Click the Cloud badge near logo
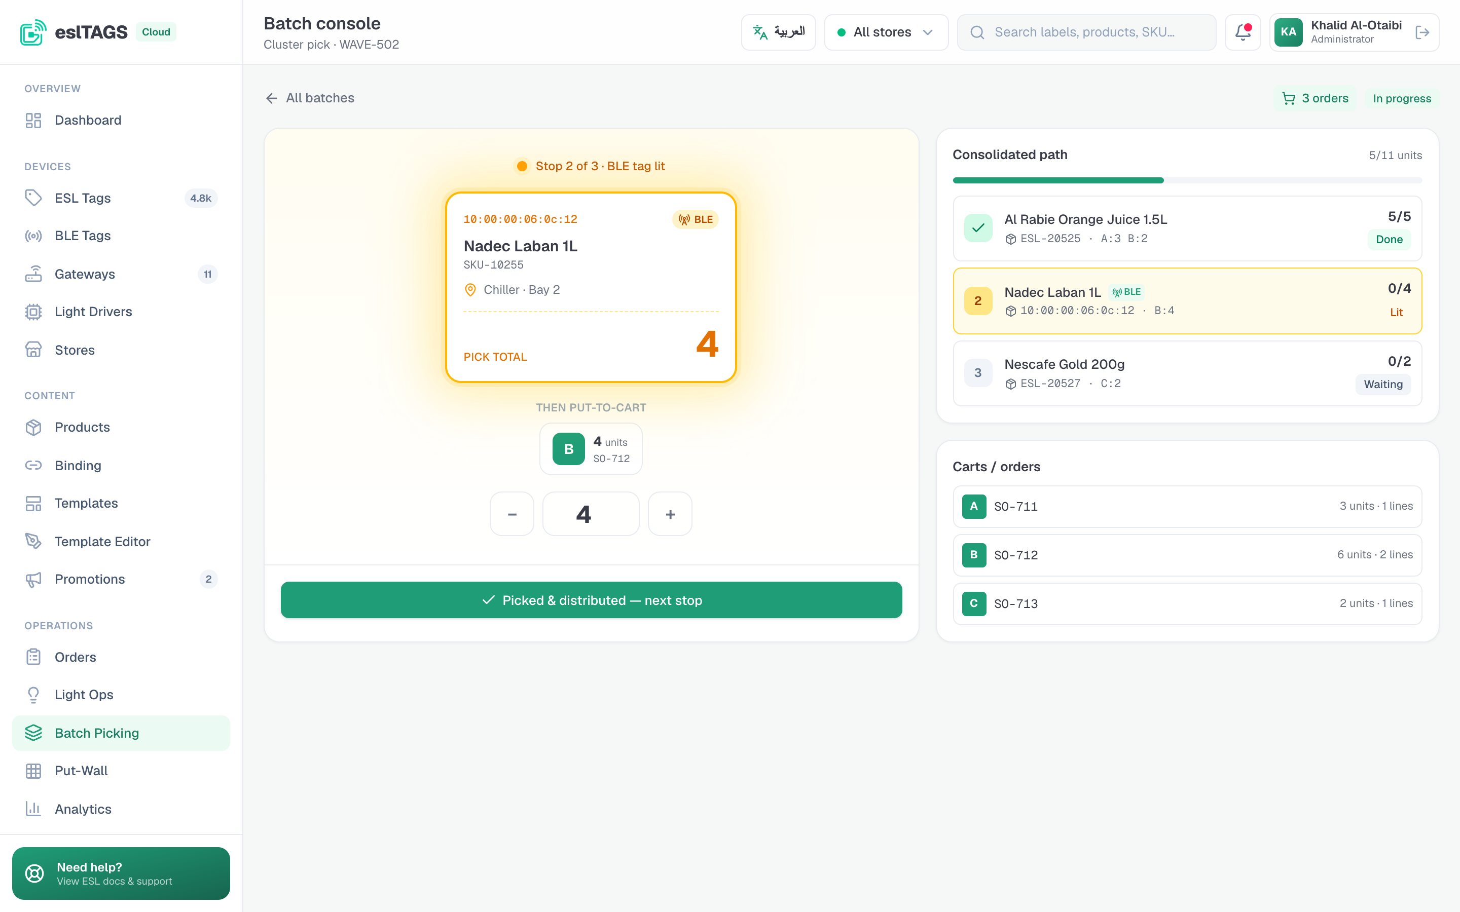The image size is (1460, 912). pyautogui.click(x=156, y=32)
